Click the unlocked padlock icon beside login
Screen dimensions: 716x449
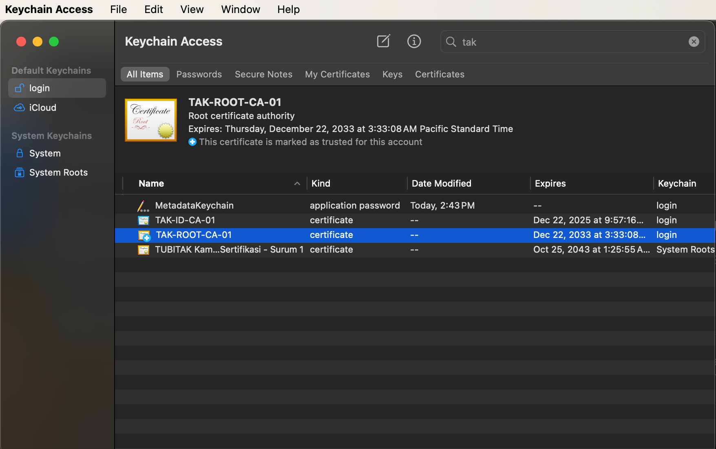pos(19,88)
